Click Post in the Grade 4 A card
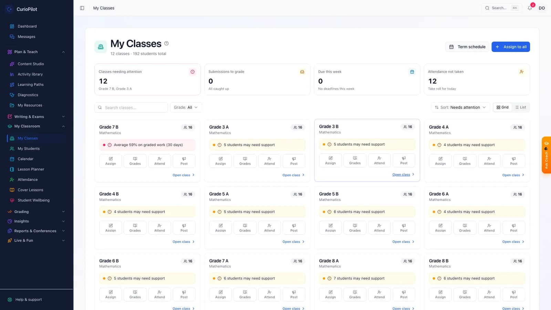 (x=513, y=161)
